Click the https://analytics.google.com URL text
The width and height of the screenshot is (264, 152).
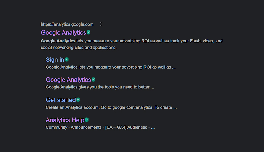pyautogui.click(x=67, y=24)
